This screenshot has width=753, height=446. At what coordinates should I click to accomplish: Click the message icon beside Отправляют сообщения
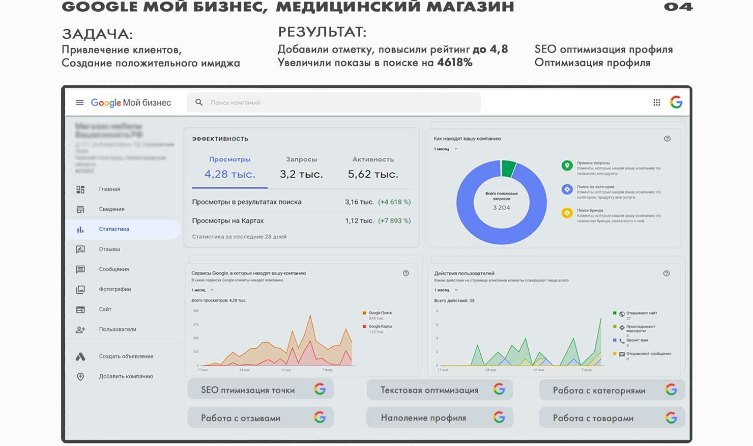(x=622, y=354)
